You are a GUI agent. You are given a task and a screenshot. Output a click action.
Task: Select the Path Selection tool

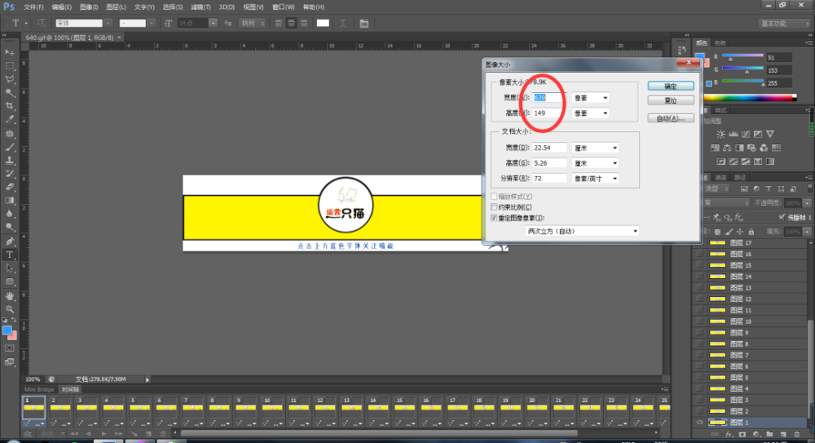(9, 268)
